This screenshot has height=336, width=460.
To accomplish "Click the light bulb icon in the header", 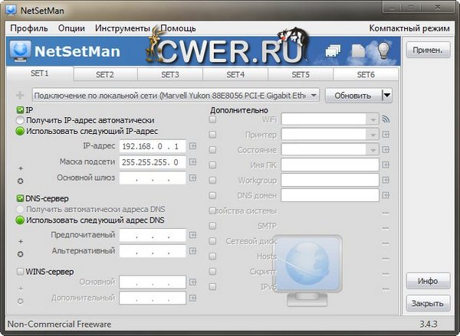I will click(x=384, y=51).
